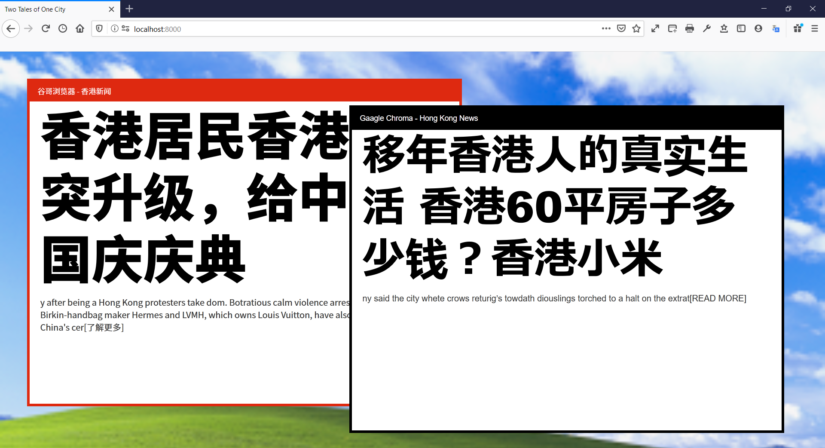Screen dimensions: 825x448
Task: Print the page using the printer icon
Action: (x=690, y=29)
